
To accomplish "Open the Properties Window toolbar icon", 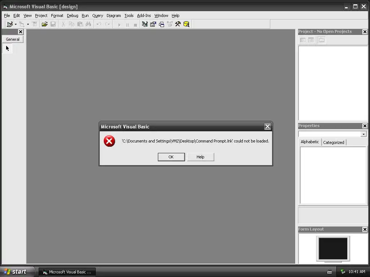I will coord(153,24).
